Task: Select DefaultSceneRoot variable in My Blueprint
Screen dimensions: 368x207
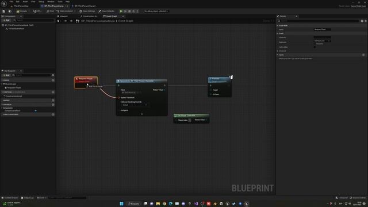Action: click(x=13, y=110)
